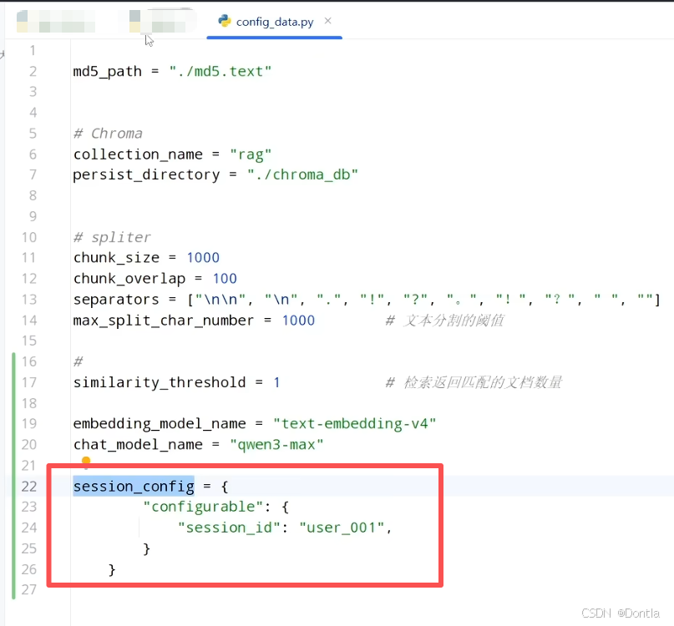Image resolution: width=674 pixels, height=626 pixels.
Task: Click the # Chroma comment
Action: pos(108,134)
